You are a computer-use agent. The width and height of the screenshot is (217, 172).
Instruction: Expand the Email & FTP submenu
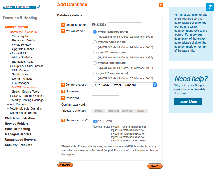coord(10,53)
